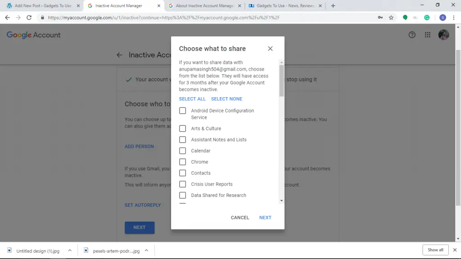
Task: Expand options for Untitled design download
Action: coord(70,250)
